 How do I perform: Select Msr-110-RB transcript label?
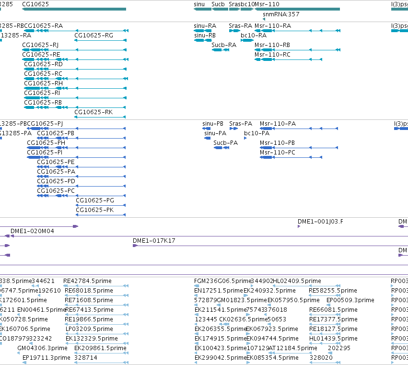coord(272,45)
